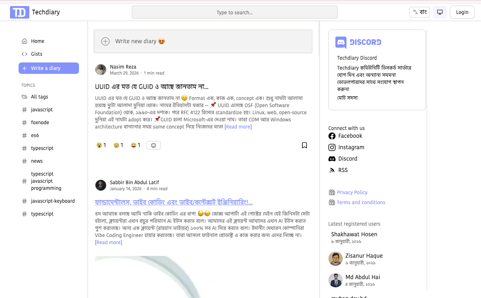Click the Techdiary TD logo
This screenshot has height=298, width=481.
click(x=20, y=12)
